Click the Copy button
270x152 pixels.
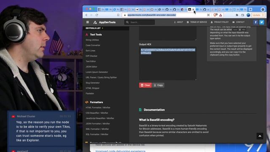pyautogui.click(x=158, y=85)
